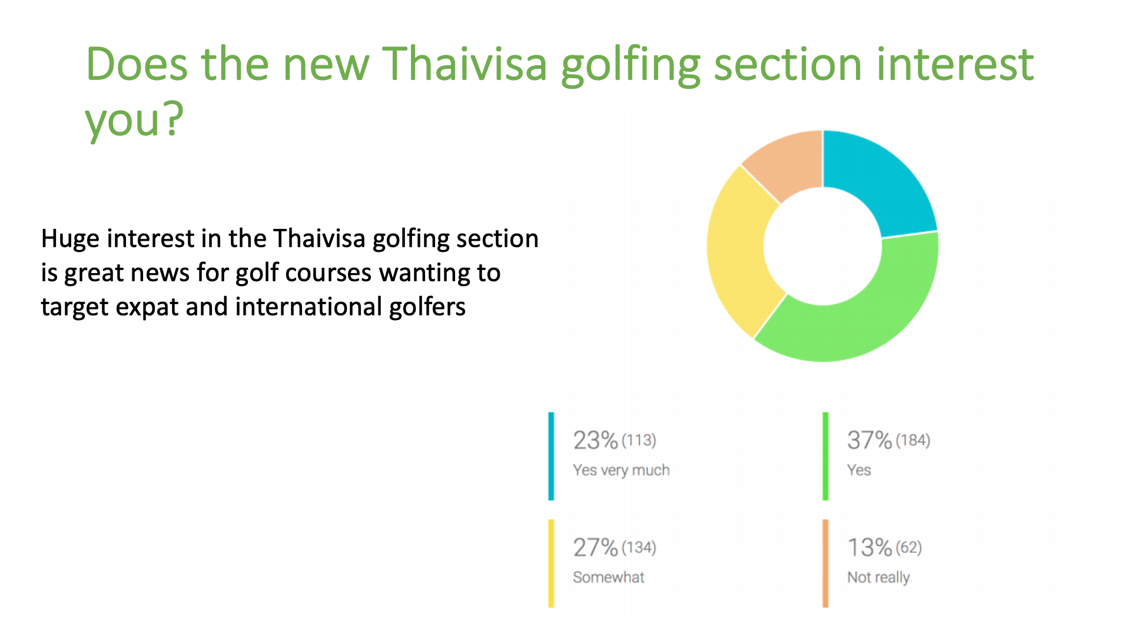Click the 'Huge interest' body paragraph
The width and height of the screenshot is (1128, 633).
pyautogui.click(x=290, y=272)
